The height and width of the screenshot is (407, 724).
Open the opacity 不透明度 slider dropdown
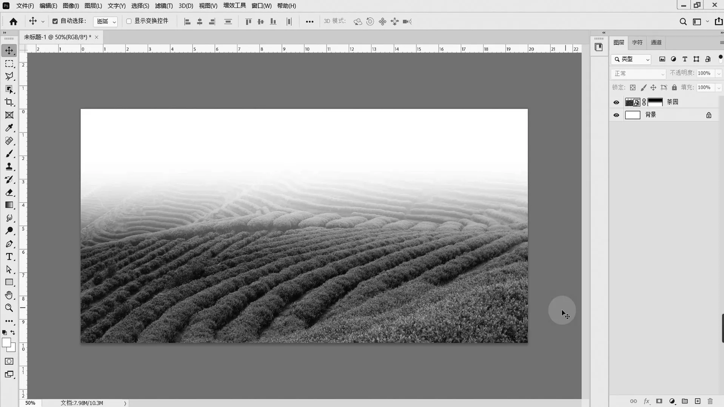click(719, 74)
